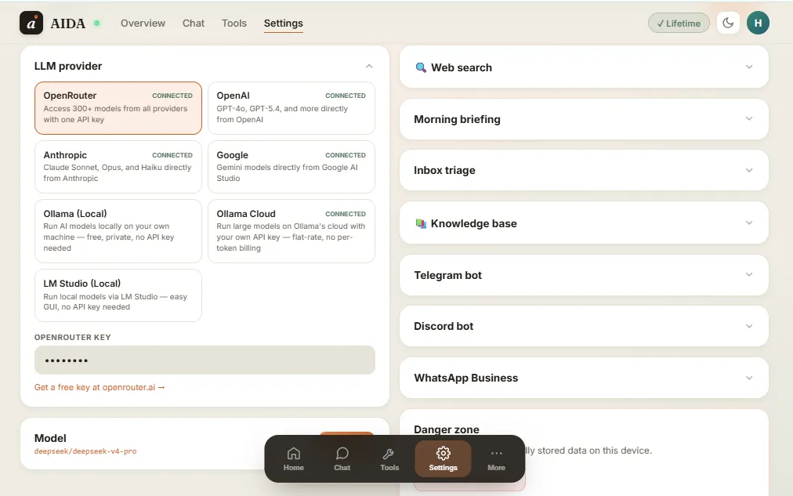Image resolution: width=793 pixels, height=496 pixels.
Task: Select OpenRouter provider card
Action: [118, 108]
